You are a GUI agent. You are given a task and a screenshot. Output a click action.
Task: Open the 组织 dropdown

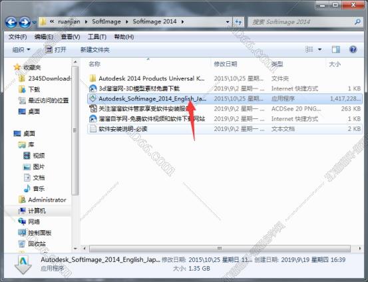(21, 49)
